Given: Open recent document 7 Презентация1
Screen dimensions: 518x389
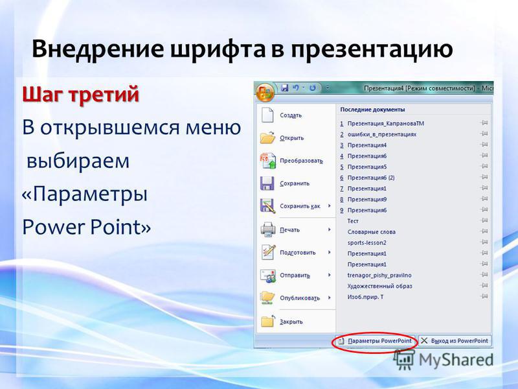Looking at the screenshot, I should pos(366,189).
